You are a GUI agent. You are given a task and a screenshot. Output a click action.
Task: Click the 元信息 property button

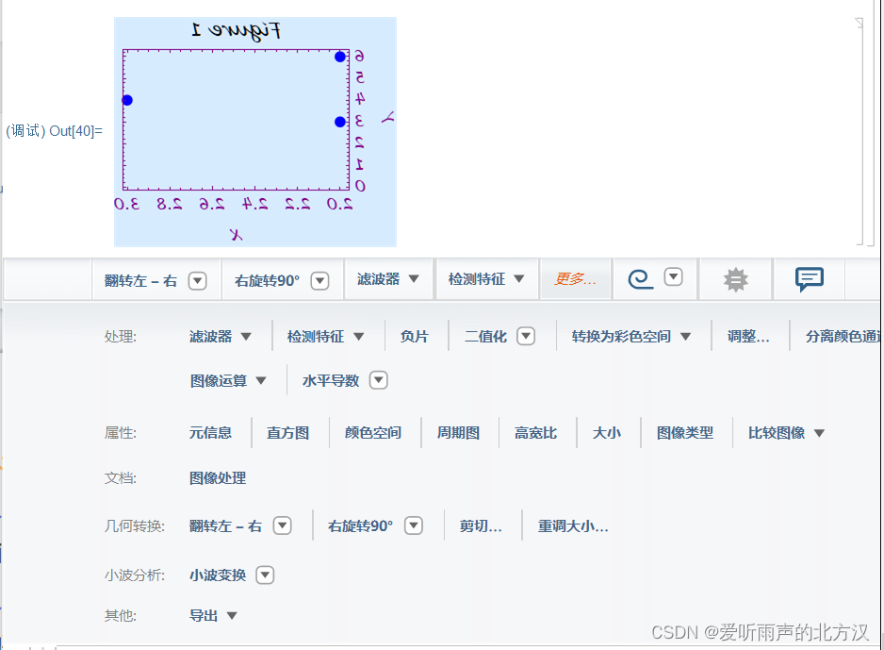click(x=210, y=433)
